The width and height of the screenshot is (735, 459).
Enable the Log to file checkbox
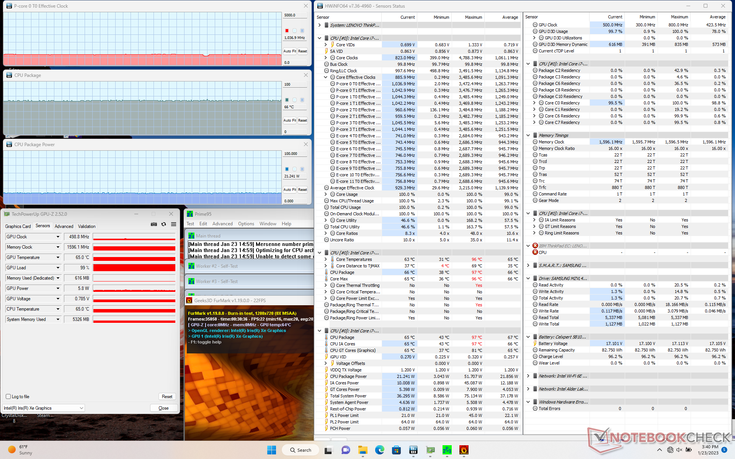point(8,397)
